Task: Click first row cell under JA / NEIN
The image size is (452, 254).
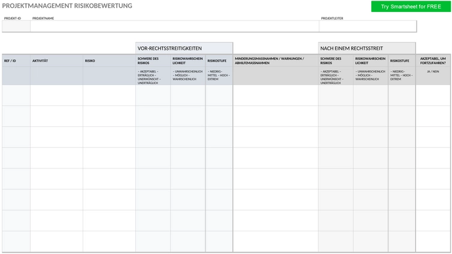Action: 433,95
